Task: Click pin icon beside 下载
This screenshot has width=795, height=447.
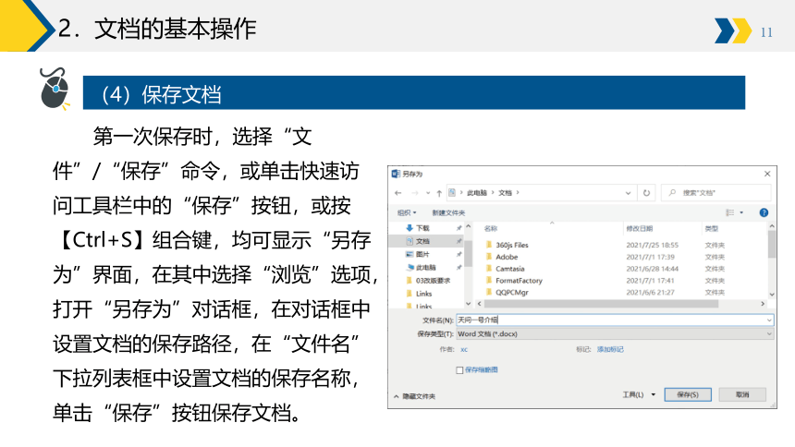Action: [x=459, y=228]
